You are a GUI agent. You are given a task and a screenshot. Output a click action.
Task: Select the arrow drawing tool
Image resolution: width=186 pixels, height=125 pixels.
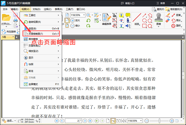click(144, 15)
